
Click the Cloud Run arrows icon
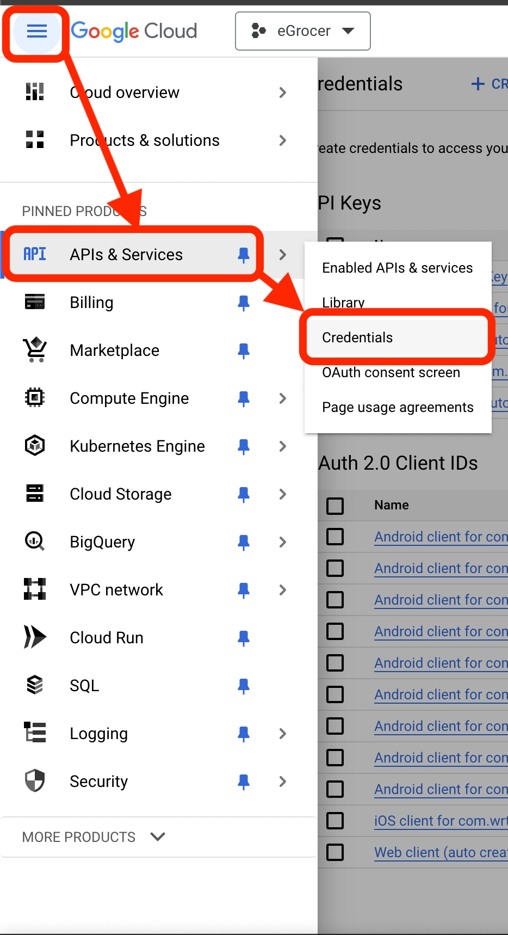tap(35, 637)
